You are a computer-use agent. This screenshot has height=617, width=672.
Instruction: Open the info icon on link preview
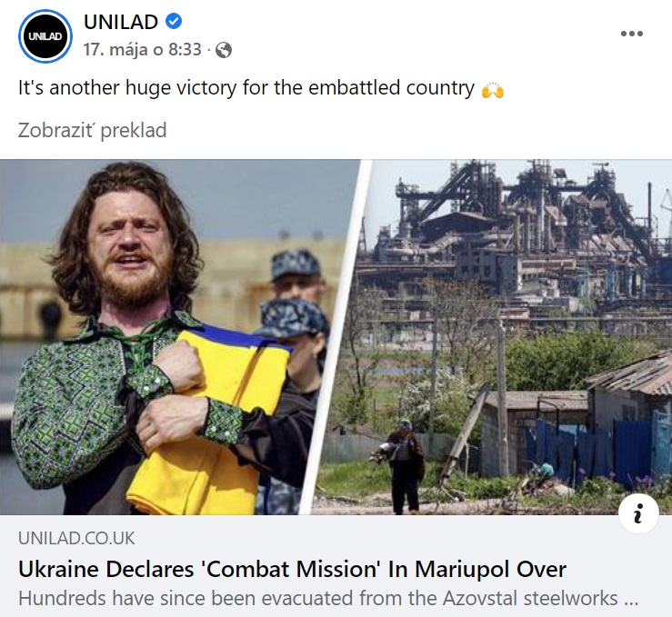point(638,513)
